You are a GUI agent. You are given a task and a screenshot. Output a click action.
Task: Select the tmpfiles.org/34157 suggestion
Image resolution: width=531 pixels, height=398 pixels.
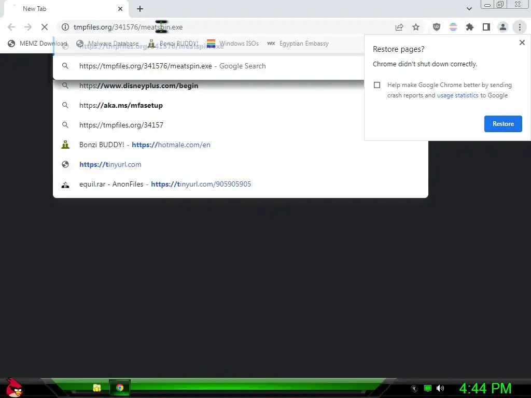pos(208,125)
